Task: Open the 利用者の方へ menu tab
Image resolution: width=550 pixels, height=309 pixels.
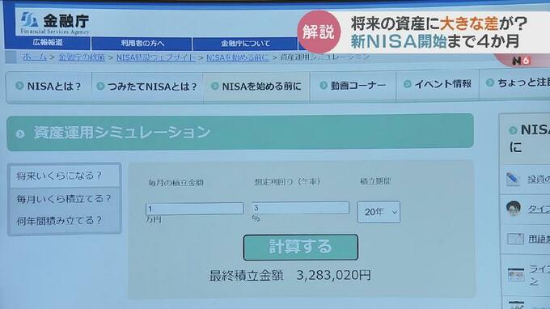Action: pos(142,44)
